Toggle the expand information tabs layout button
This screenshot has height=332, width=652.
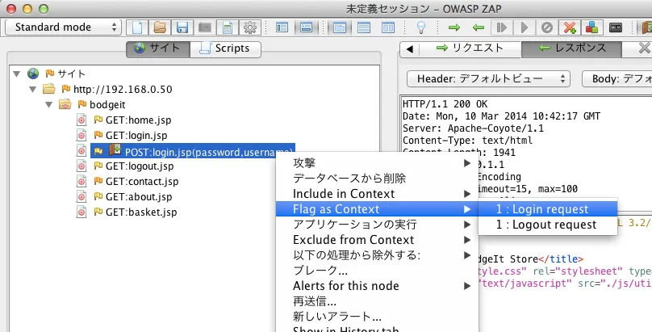pos(306,27)
